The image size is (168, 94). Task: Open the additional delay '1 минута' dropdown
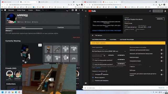click(x=140, y=67)
